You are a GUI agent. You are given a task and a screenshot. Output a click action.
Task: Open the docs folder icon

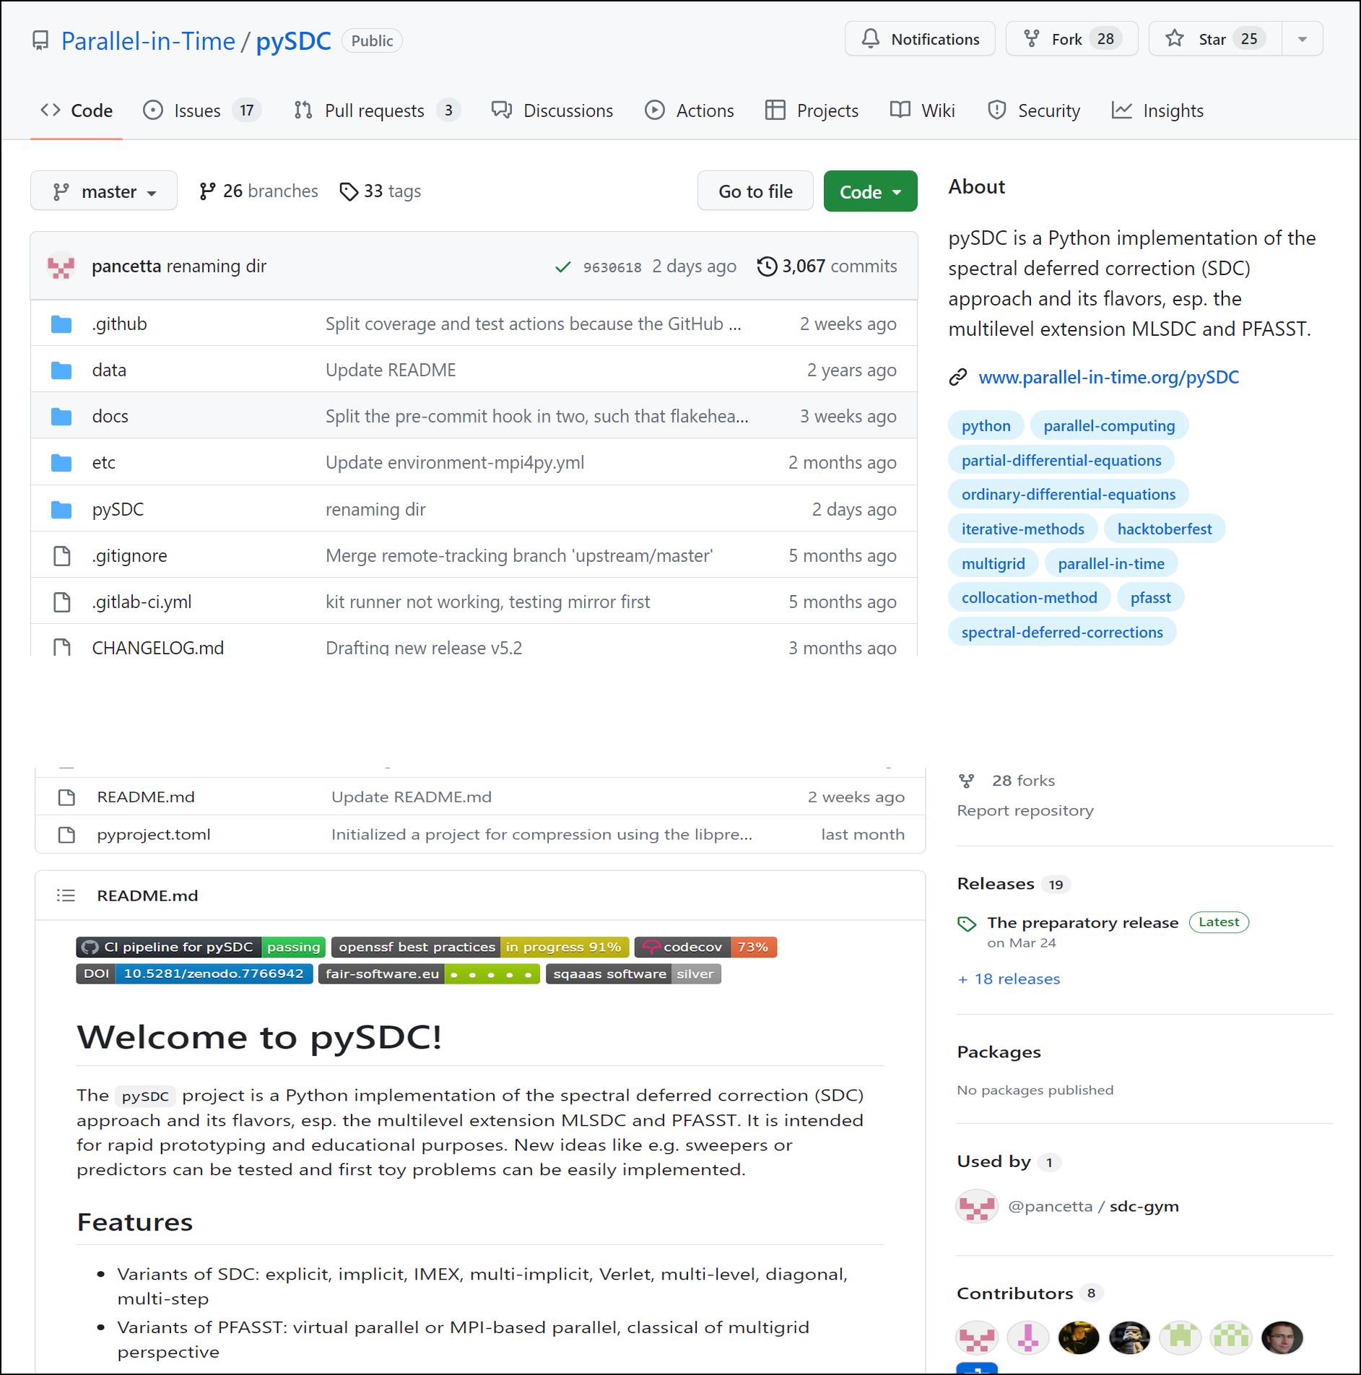coord(61,417)
